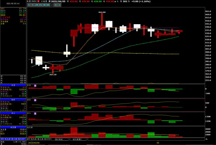Select the blue 外資 panel header
This screenshot has width=216, height=145.
[x=13, y=85]
